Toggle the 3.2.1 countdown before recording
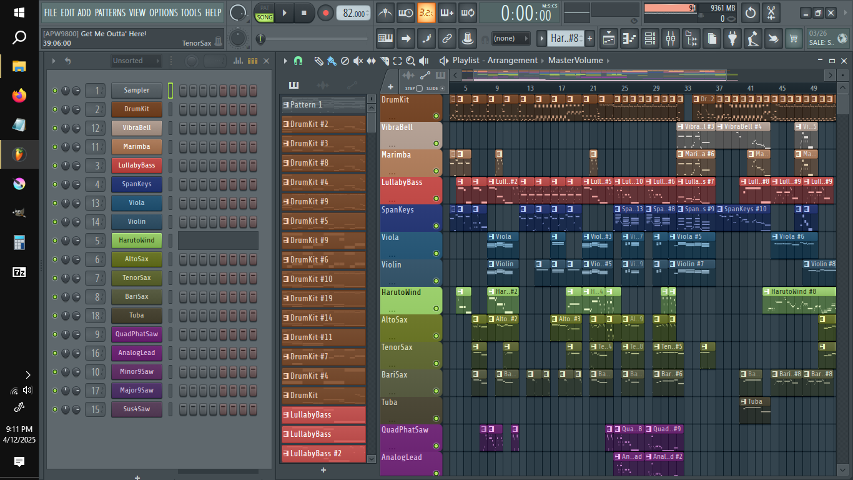 426,12
